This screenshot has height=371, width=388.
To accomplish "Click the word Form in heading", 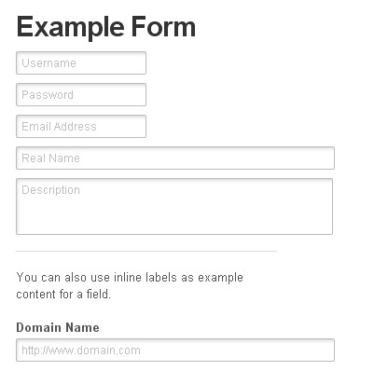I will tap(163, 27).
